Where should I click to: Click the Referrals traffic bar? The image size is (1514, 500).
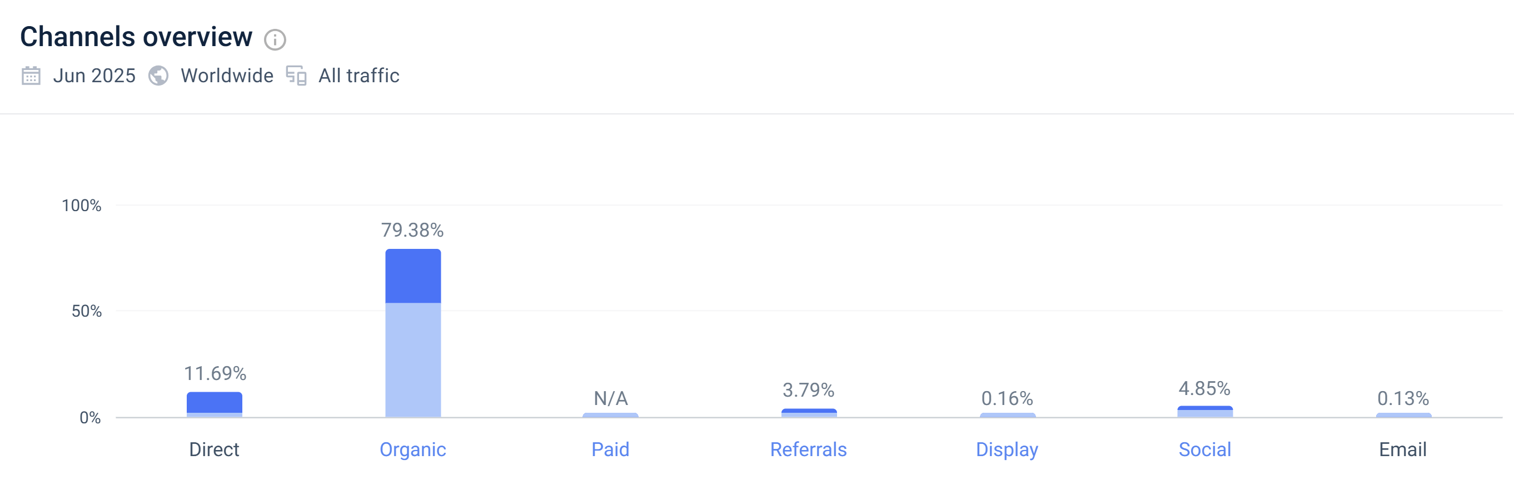[x=809, y=412]
